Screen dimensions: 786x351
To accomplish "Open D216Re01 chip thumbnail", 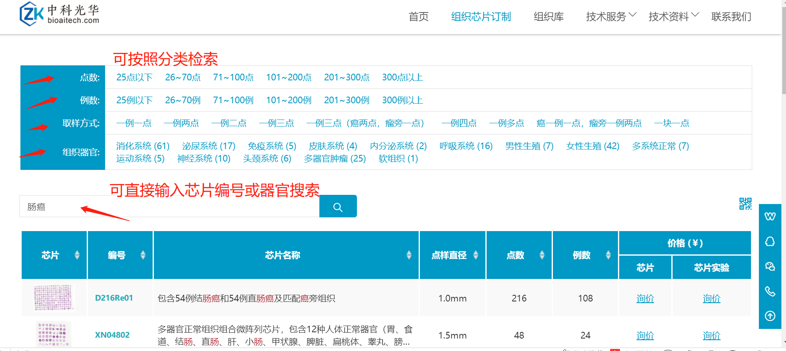I will pos(53,298).
